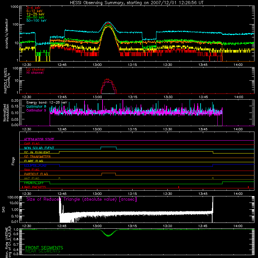
Task: Click the ATTENUATOR STATE flag label
Action: [39, 139]
